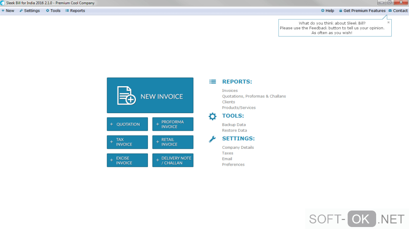Click Get Premium Features

click(x=362, y=11)
